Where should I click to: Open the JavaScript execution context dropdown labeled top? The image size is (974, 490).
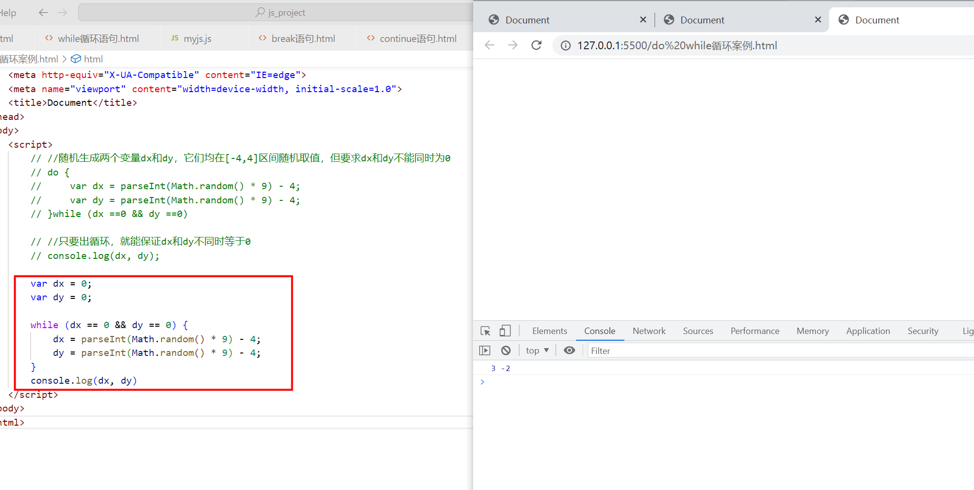coord(536,350)
